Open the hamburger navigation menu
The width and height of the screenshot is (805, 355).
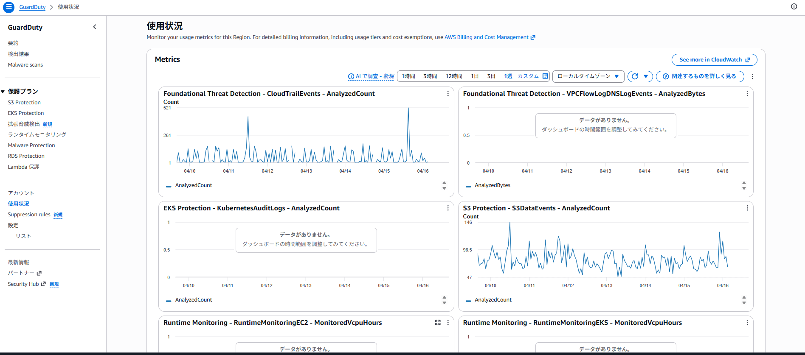8,7
